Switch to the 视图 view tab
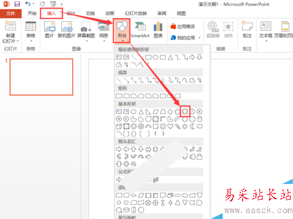Image resolution: width=293 pixels, height=219 pixels. pyautogui.click(x=181, y=13)
